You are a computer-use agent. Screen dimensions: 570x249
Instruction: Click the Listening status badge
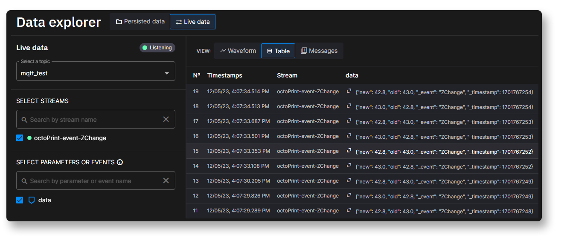(x=157, y=48)
